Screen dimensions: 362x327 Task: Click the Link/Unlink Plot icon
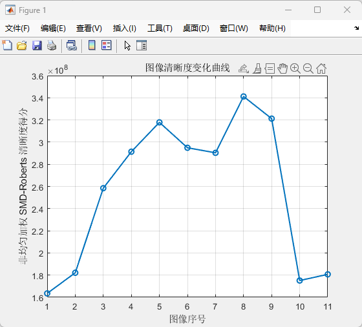pyautogui.click(x=72, y=45)
